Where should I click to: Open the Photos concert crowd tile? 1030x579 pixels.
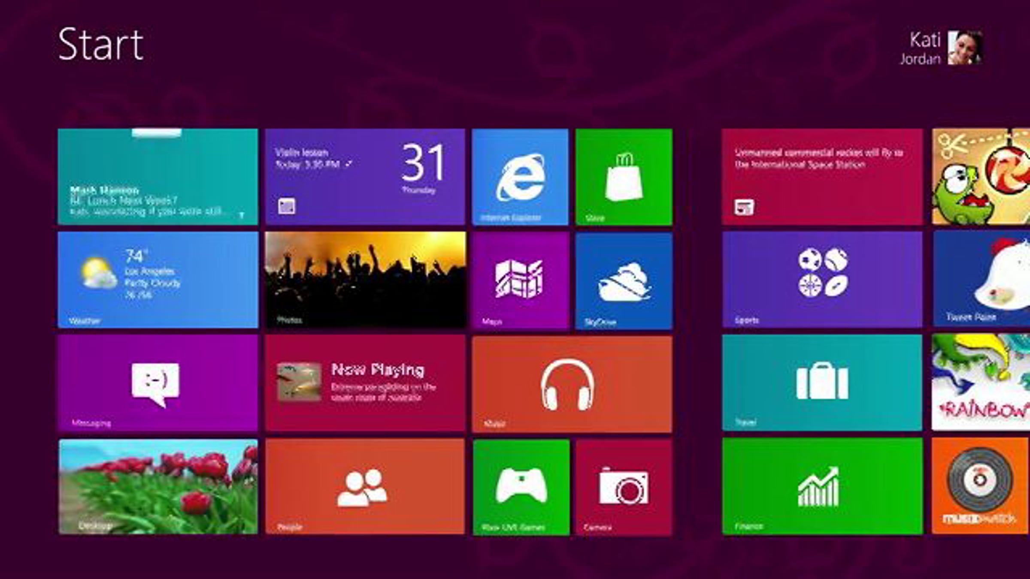(x=364, y=280)
